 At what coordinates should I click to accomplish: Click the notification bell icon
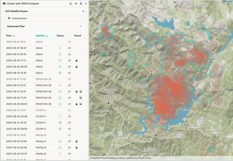70,3
